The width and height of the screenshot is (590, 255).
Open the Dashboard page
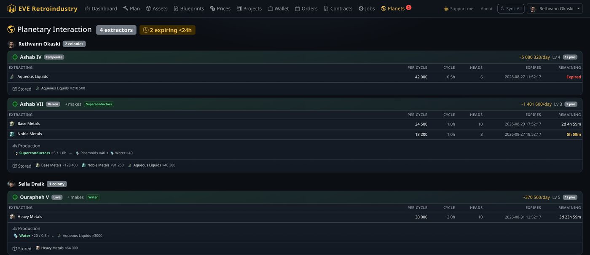pos(101,8)
